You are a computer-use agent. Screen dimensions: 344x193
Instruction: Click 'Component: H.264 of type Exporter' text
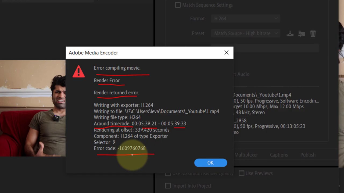(131, 136)
